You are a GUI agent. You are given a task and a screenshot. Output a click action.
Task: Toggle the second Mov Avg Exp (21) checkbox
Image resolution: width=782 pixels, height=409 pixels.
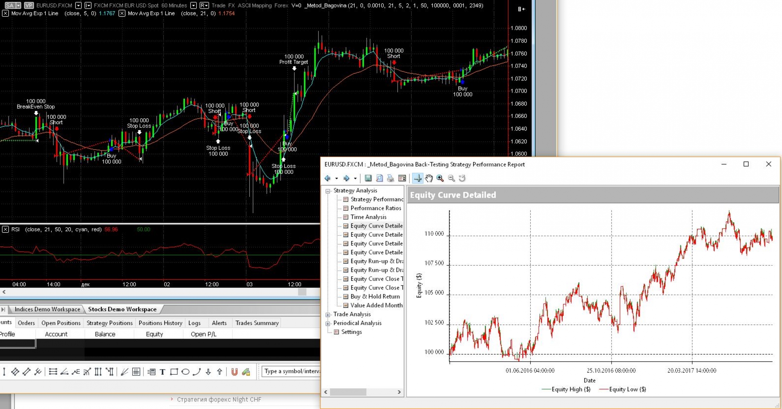click(x=122, y=13)
